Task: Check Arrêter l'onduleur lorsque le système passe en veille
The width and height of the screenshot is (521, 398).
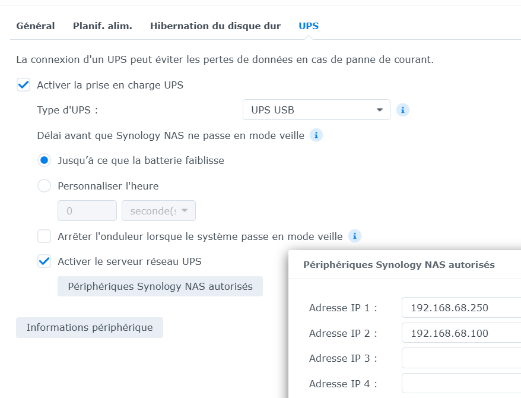Action: (44, 236)
